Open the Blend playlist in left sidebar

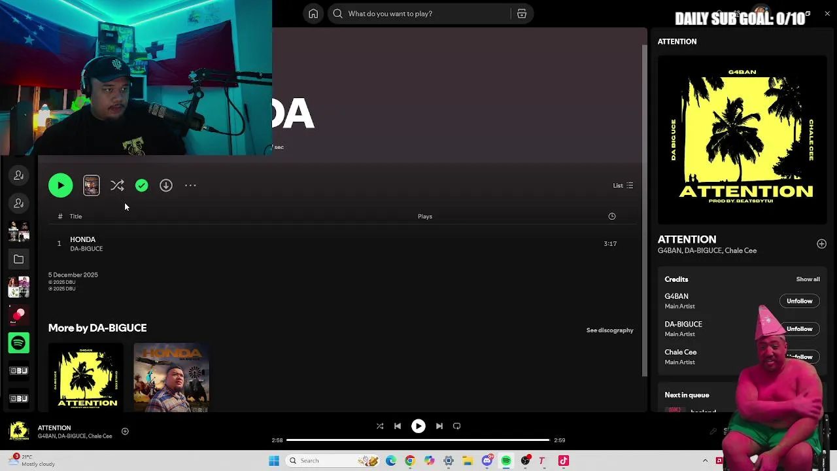18,315
